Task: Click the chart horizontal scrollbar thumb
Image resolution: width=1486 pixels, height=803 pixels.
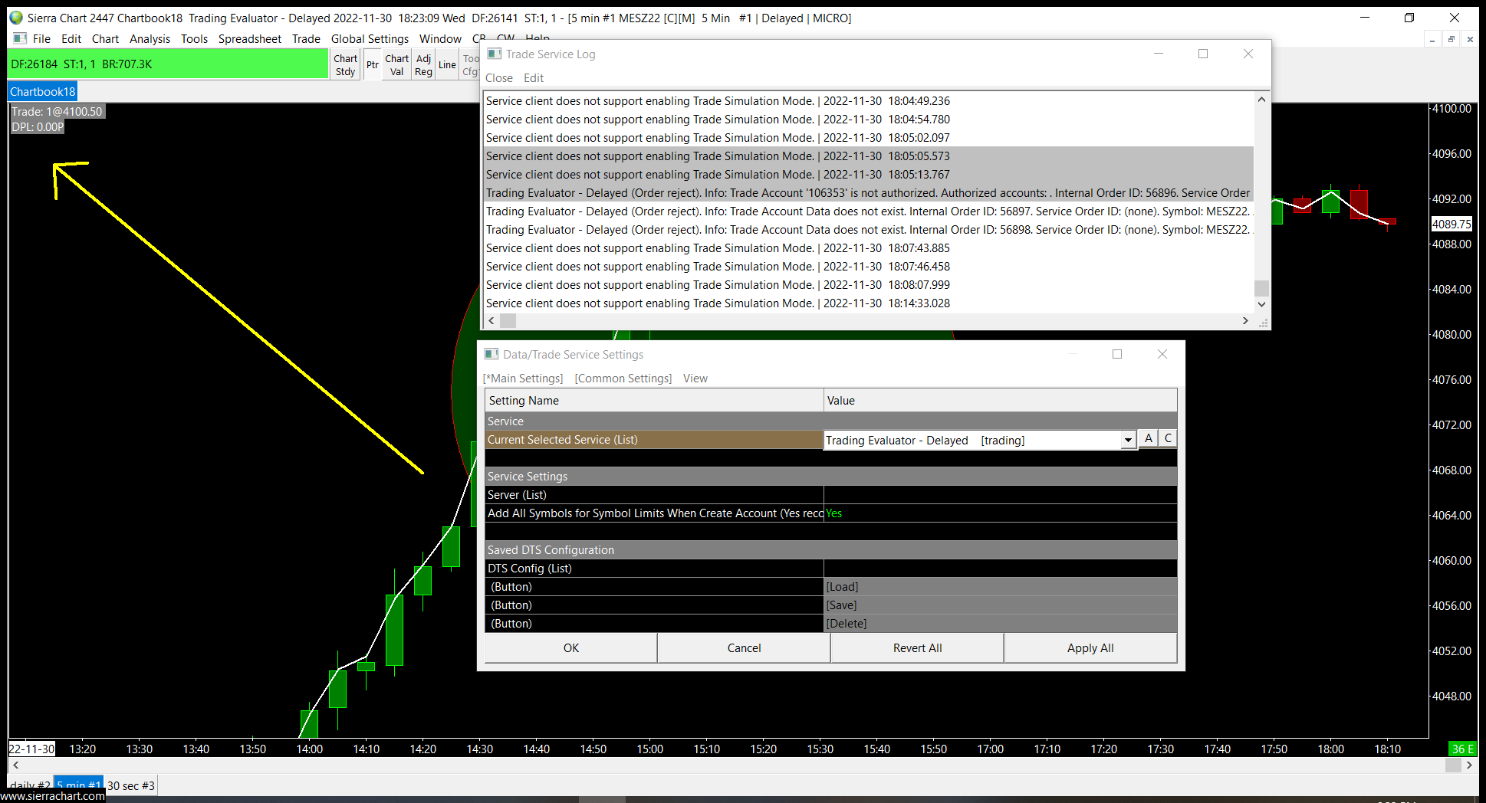Action: (1453, 765)
